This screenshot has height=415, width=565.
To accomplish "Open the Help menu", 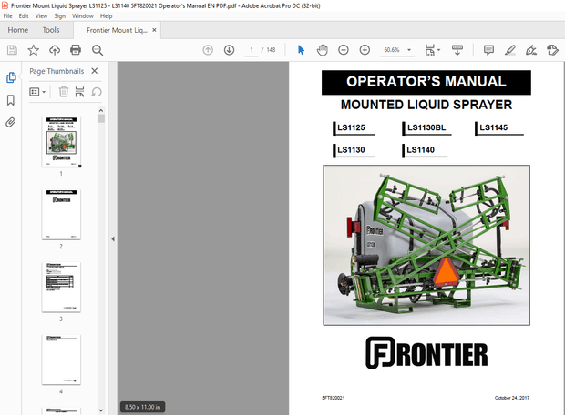I will tap(106, 15).
